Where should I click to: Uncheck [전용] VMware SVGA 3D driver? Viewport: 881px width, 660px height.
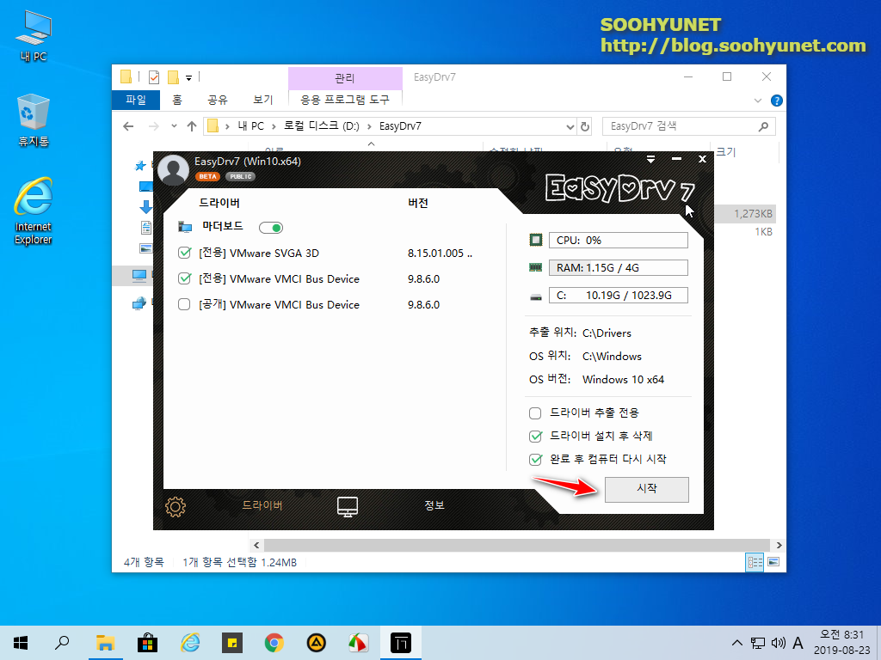click(184, 254)
